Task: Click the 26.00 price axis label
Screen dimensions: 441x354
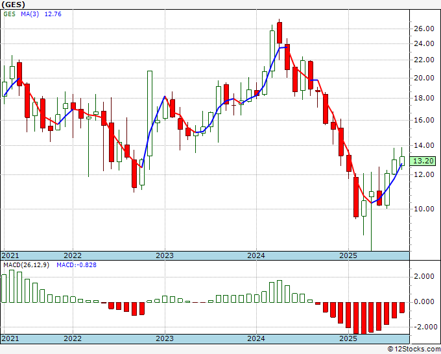Action: click(x=424, y=29)
